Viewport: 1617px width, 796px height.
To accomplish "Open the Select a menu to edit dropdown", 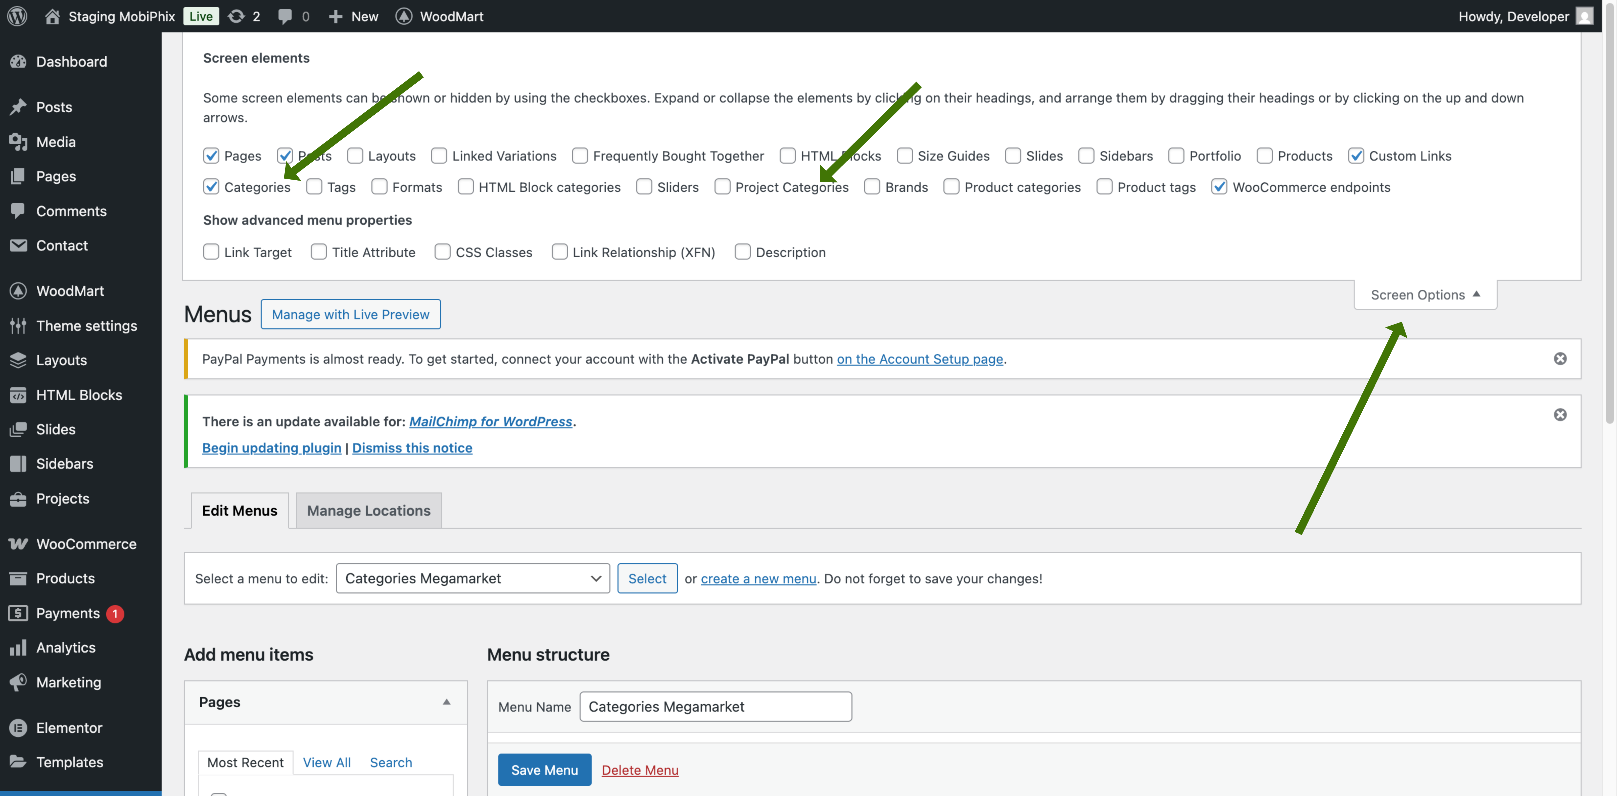I will [473, 578].
